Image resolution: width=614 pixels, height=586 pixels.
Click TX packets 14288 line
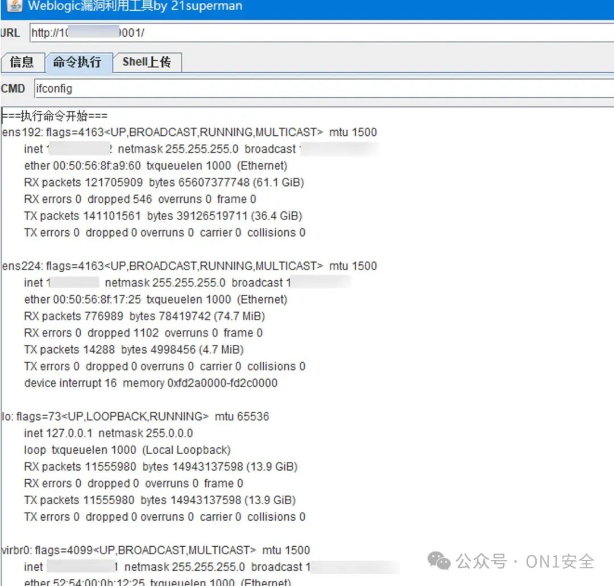(x=134, y=350)
